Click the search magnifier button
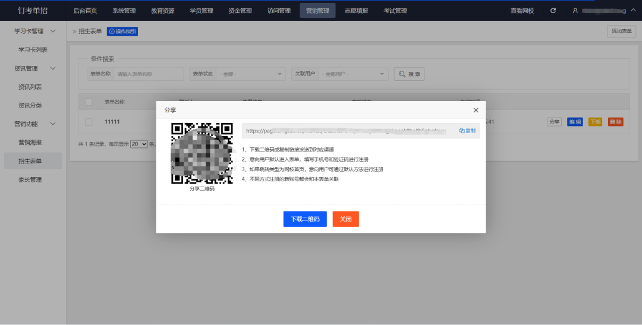Screen dimensions: 642x325 [409, 74]
